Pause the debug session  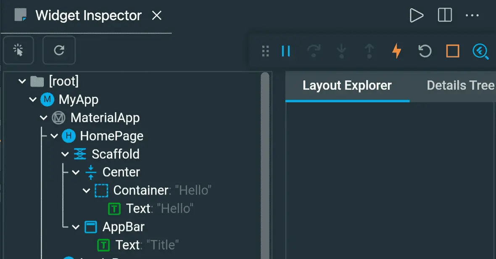coord(286,51)
